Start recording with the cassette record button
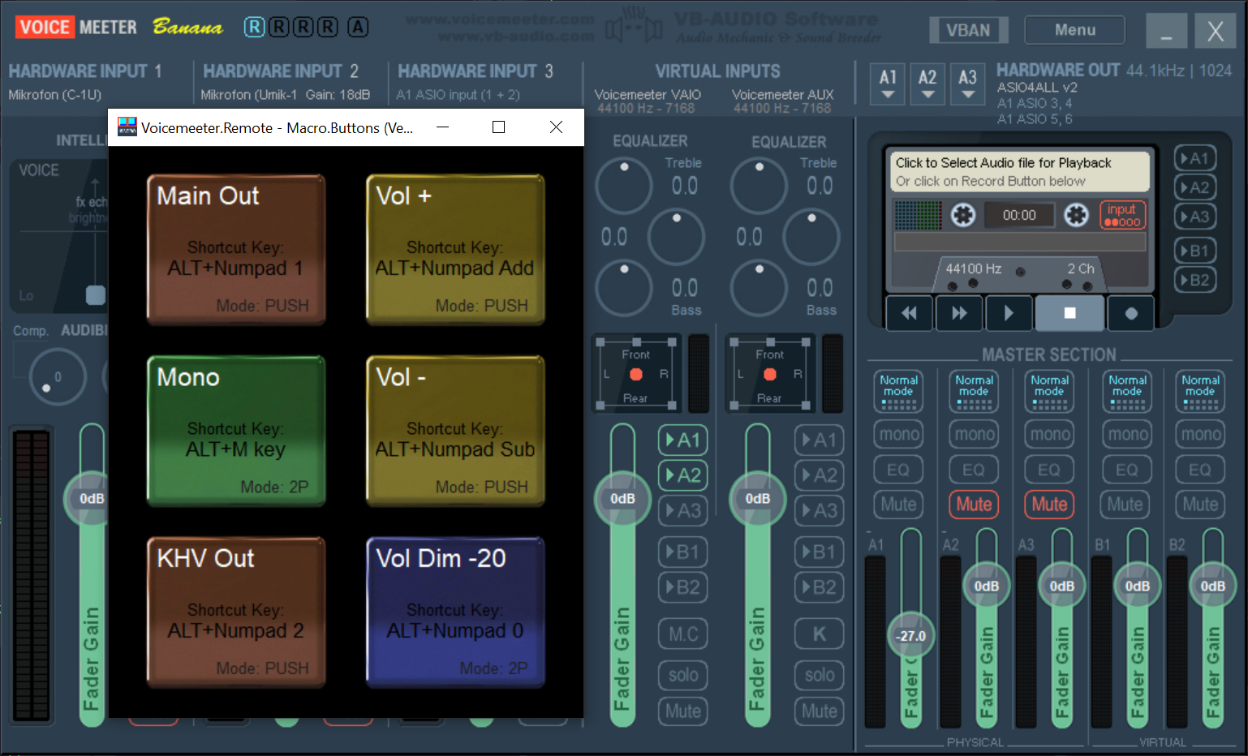Screen dimensions: 1248x756 (x=1131, y=313)
